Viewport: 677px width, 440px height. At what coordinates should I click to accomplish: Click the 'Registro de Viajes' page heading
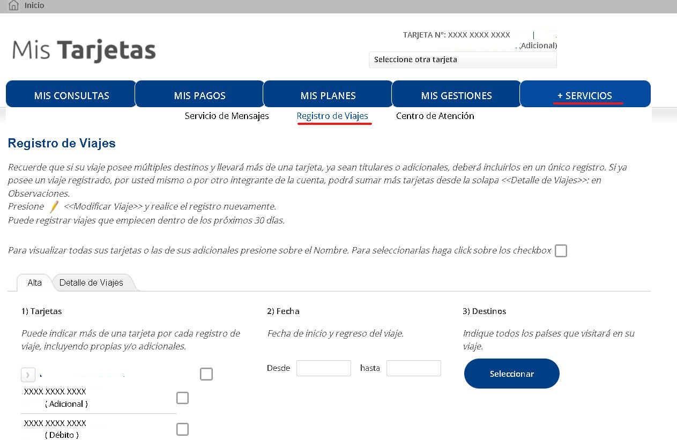62,144
